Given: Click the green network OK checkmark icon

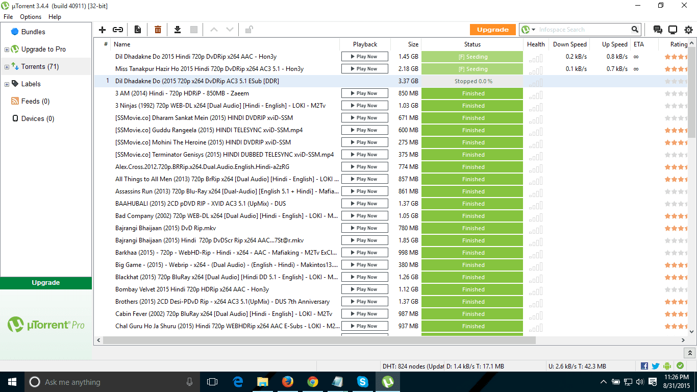Looking at the screenshot, I should click(x=680, y=366).
